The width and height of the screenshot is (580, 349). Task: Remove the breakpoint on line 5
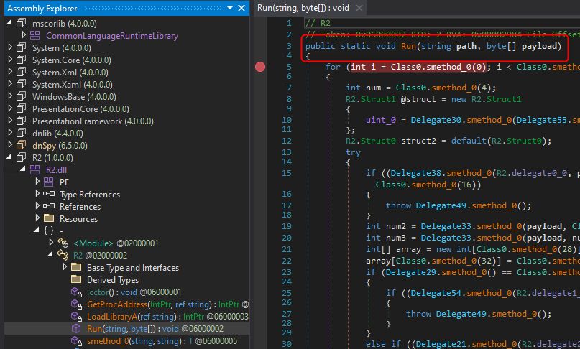260,67
